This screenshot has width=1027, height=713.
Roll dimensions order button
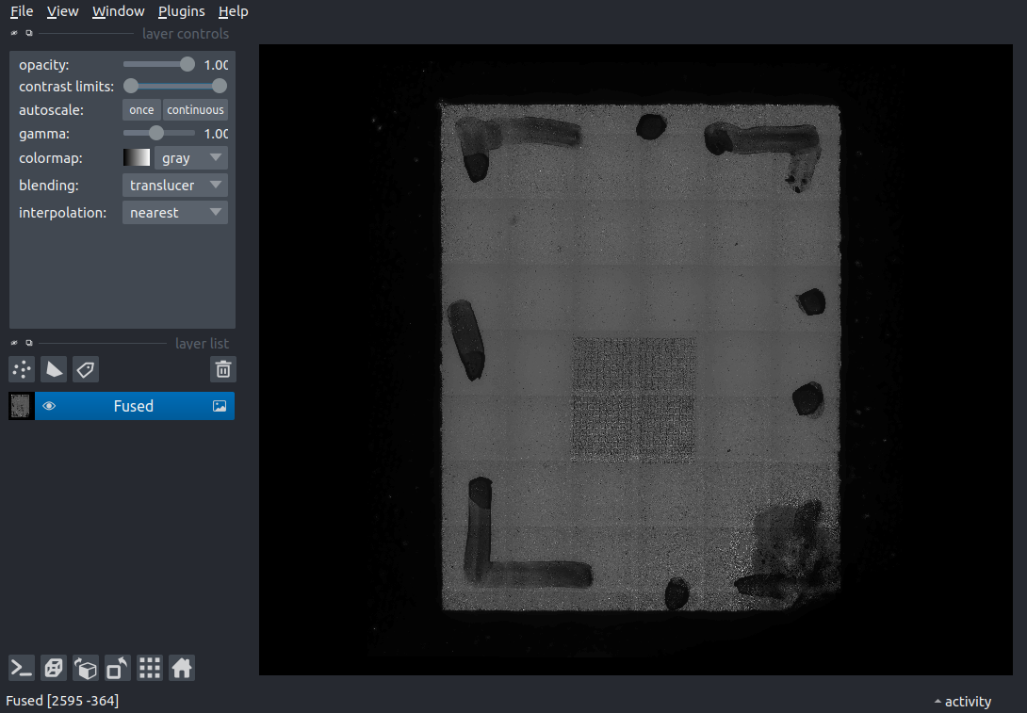point(86,668)
